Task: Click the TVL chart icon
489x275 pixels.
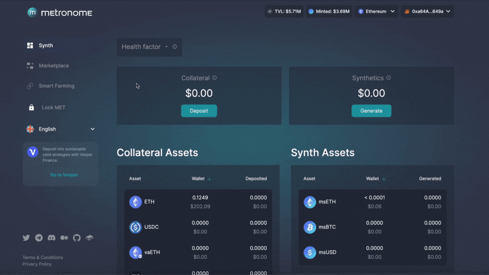Action: [270, 11]
